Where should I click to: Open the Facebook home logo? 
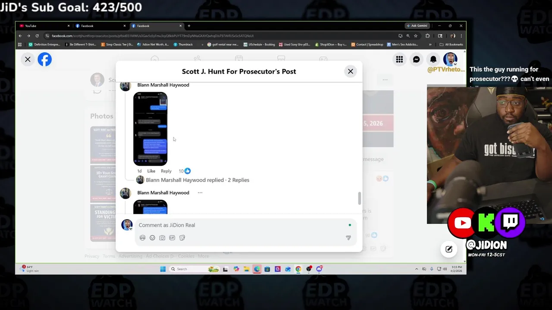click(x=44, y=59)
